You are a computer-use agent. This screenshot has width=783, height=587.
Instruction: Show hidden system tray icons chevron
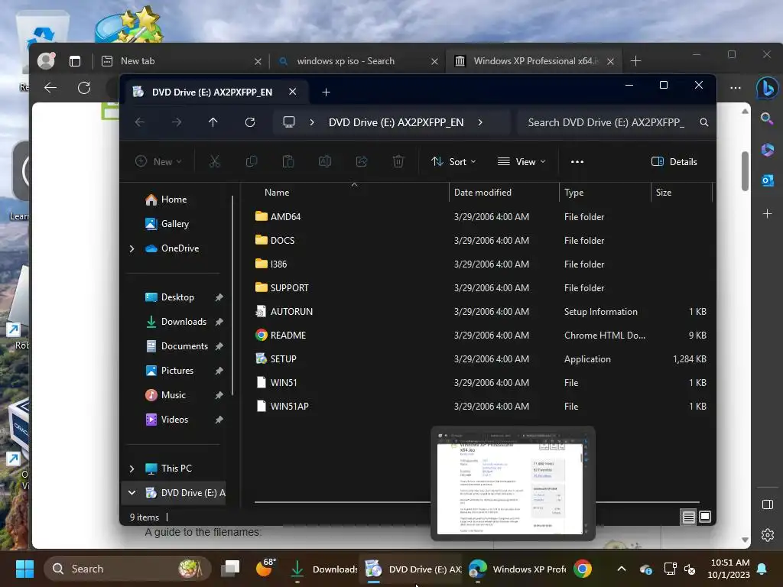pyautogui.click(x=622, y=569)
